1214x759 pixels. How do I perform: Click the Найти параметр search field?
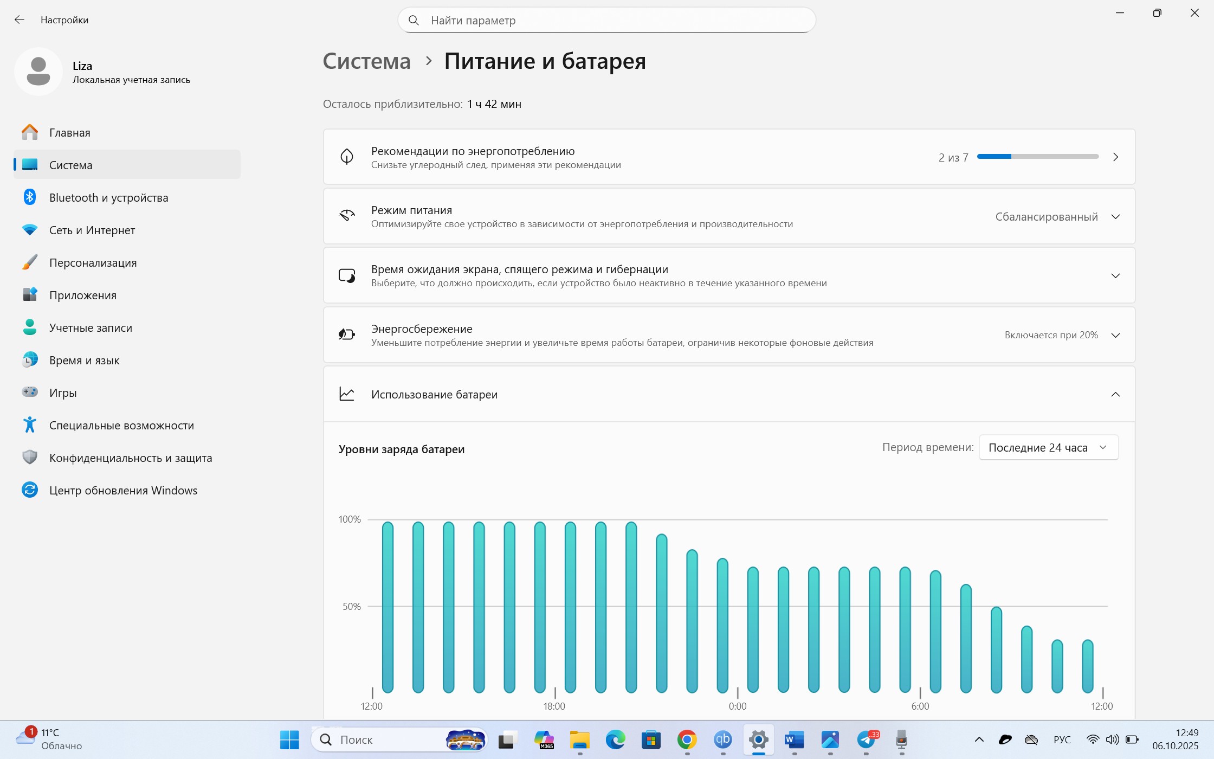coord(606,20)
